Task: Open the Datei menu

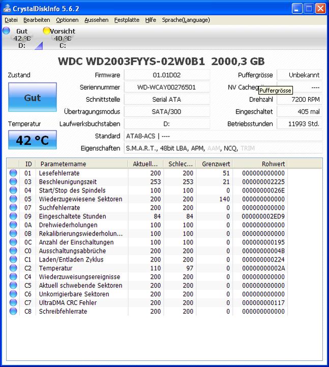Action: [x=11, y=20]
